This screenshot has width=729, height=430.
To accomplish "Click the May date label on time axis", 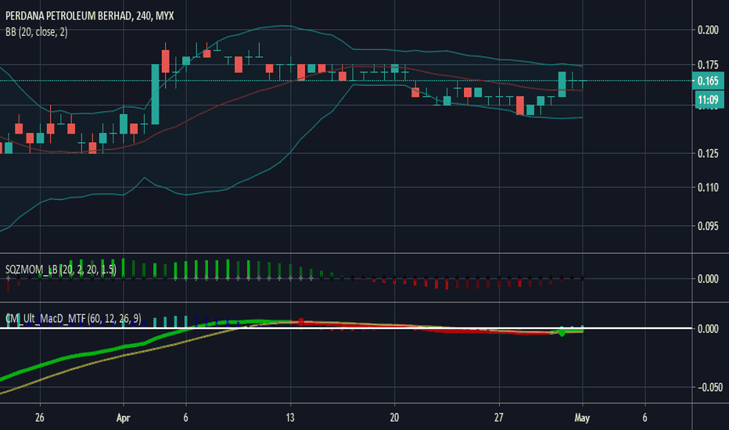I will (x=582, y=417).
